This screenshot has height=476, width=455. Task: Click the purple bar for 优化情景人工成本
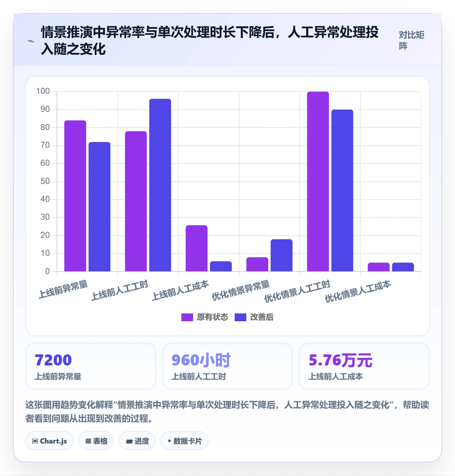pos(379,267)
